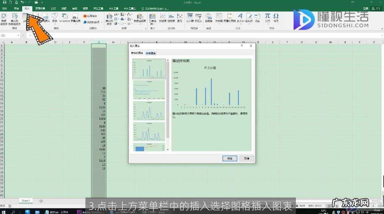Select the second recommended chart thumbnail

(x=149, y=89)
